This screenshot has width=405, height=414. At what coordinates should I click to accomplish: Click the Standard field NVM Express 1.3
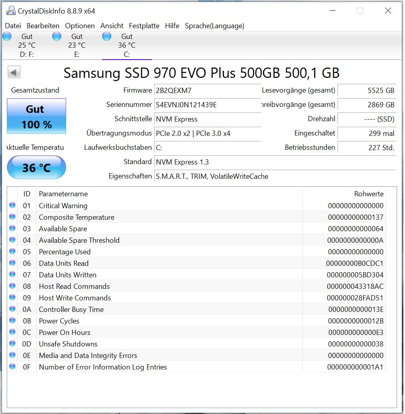pos(276,162)
